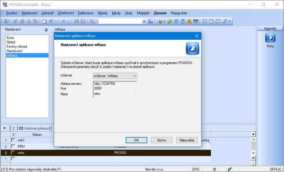Image resolution: width=284 pixels, height=172 pixels.
Task: Expand the help pointer dropdown arrow
Action: [229, 21]
